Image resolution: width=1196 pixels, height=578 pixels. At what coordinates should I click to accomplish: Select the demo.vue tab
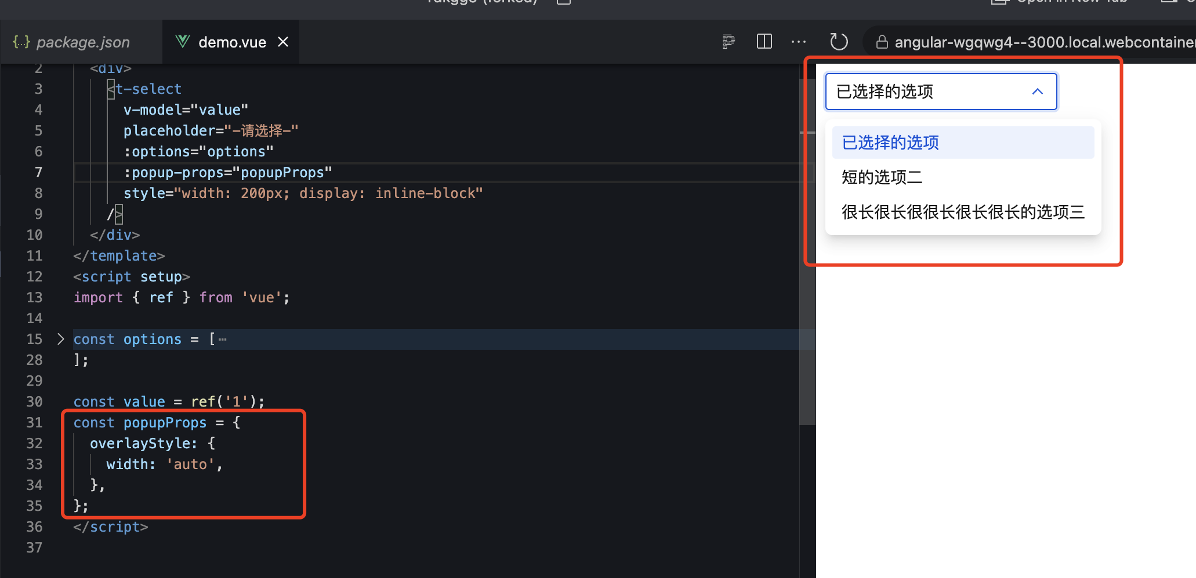tap(232, 41)
